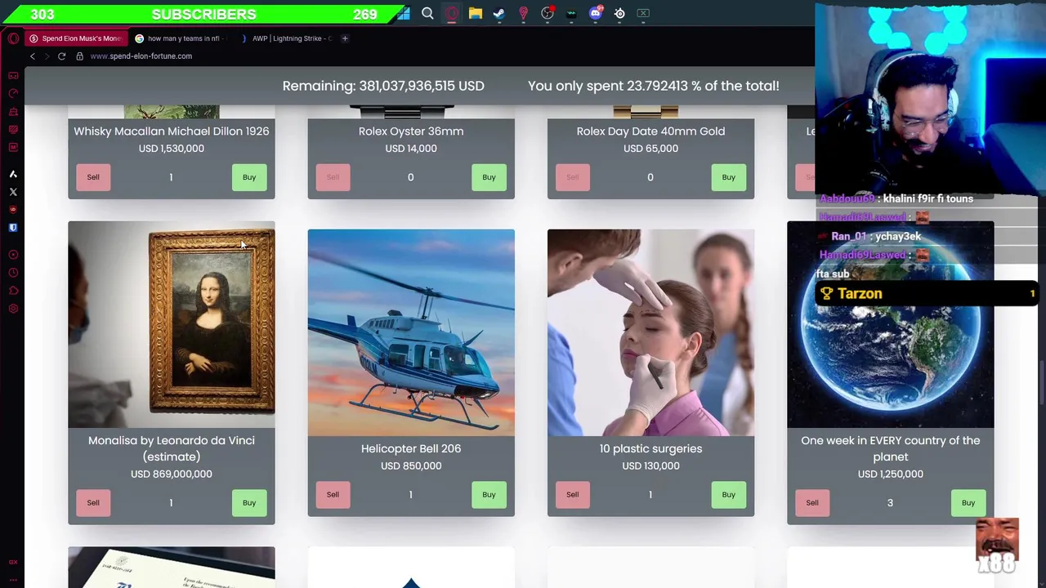1046x588 pixels.
Task: Click the Mona Lisa painting image
Action: 172,324
